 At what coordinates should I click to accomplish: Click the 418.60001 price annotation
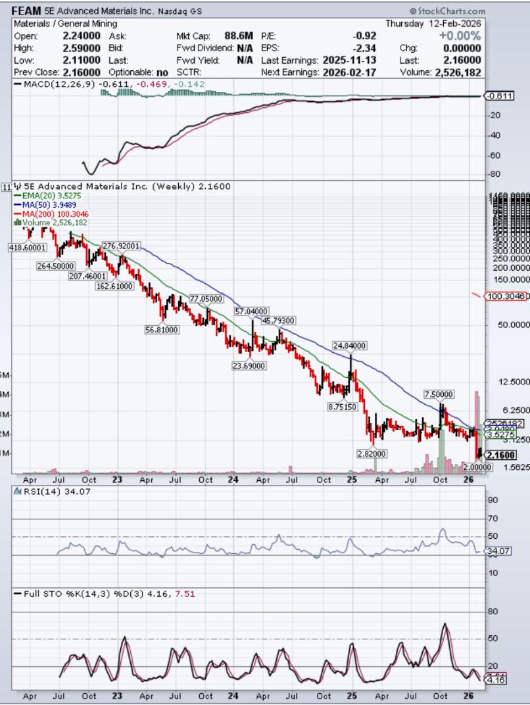click(x=27, y=247)
